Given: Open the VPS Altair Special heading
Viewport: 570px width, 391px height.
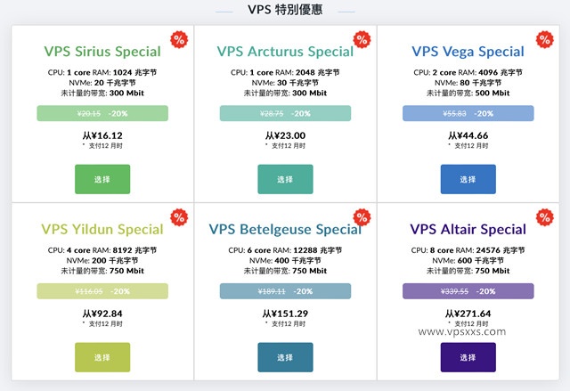Looking at the screenshot, I should pos(468,229).
